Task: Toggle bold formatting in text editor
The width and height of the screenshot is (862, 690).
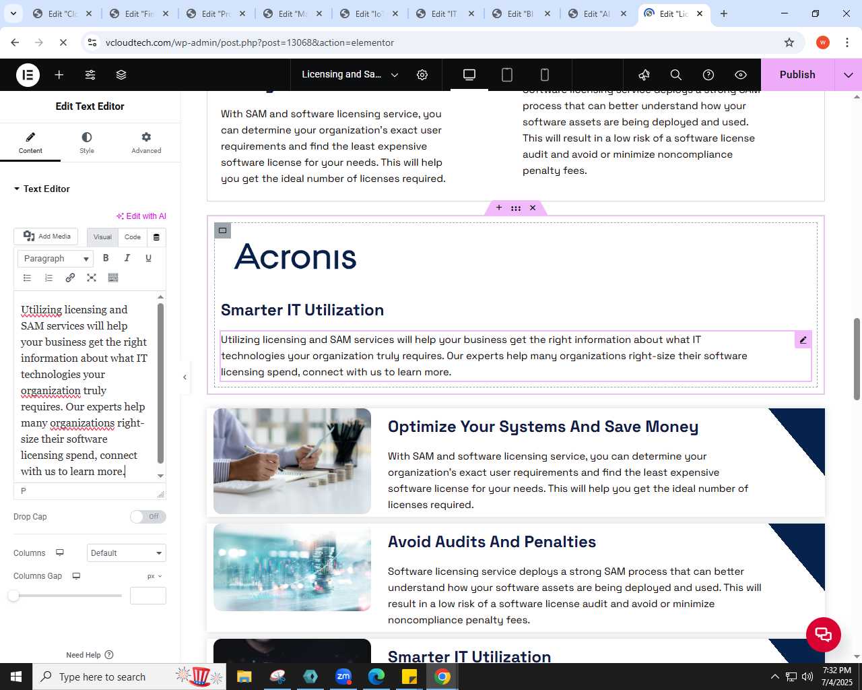Action: [x=106, y=258]
